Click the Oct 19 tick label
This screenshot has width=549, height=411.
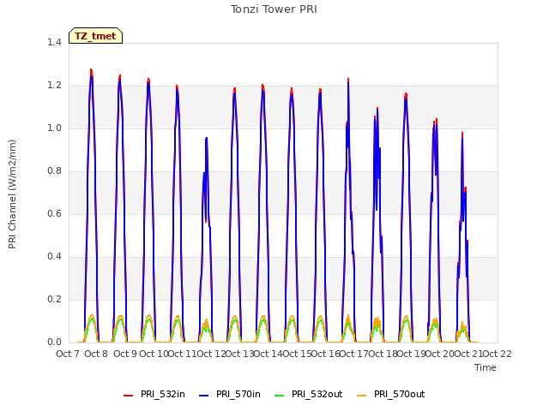(x=412, y=354)
